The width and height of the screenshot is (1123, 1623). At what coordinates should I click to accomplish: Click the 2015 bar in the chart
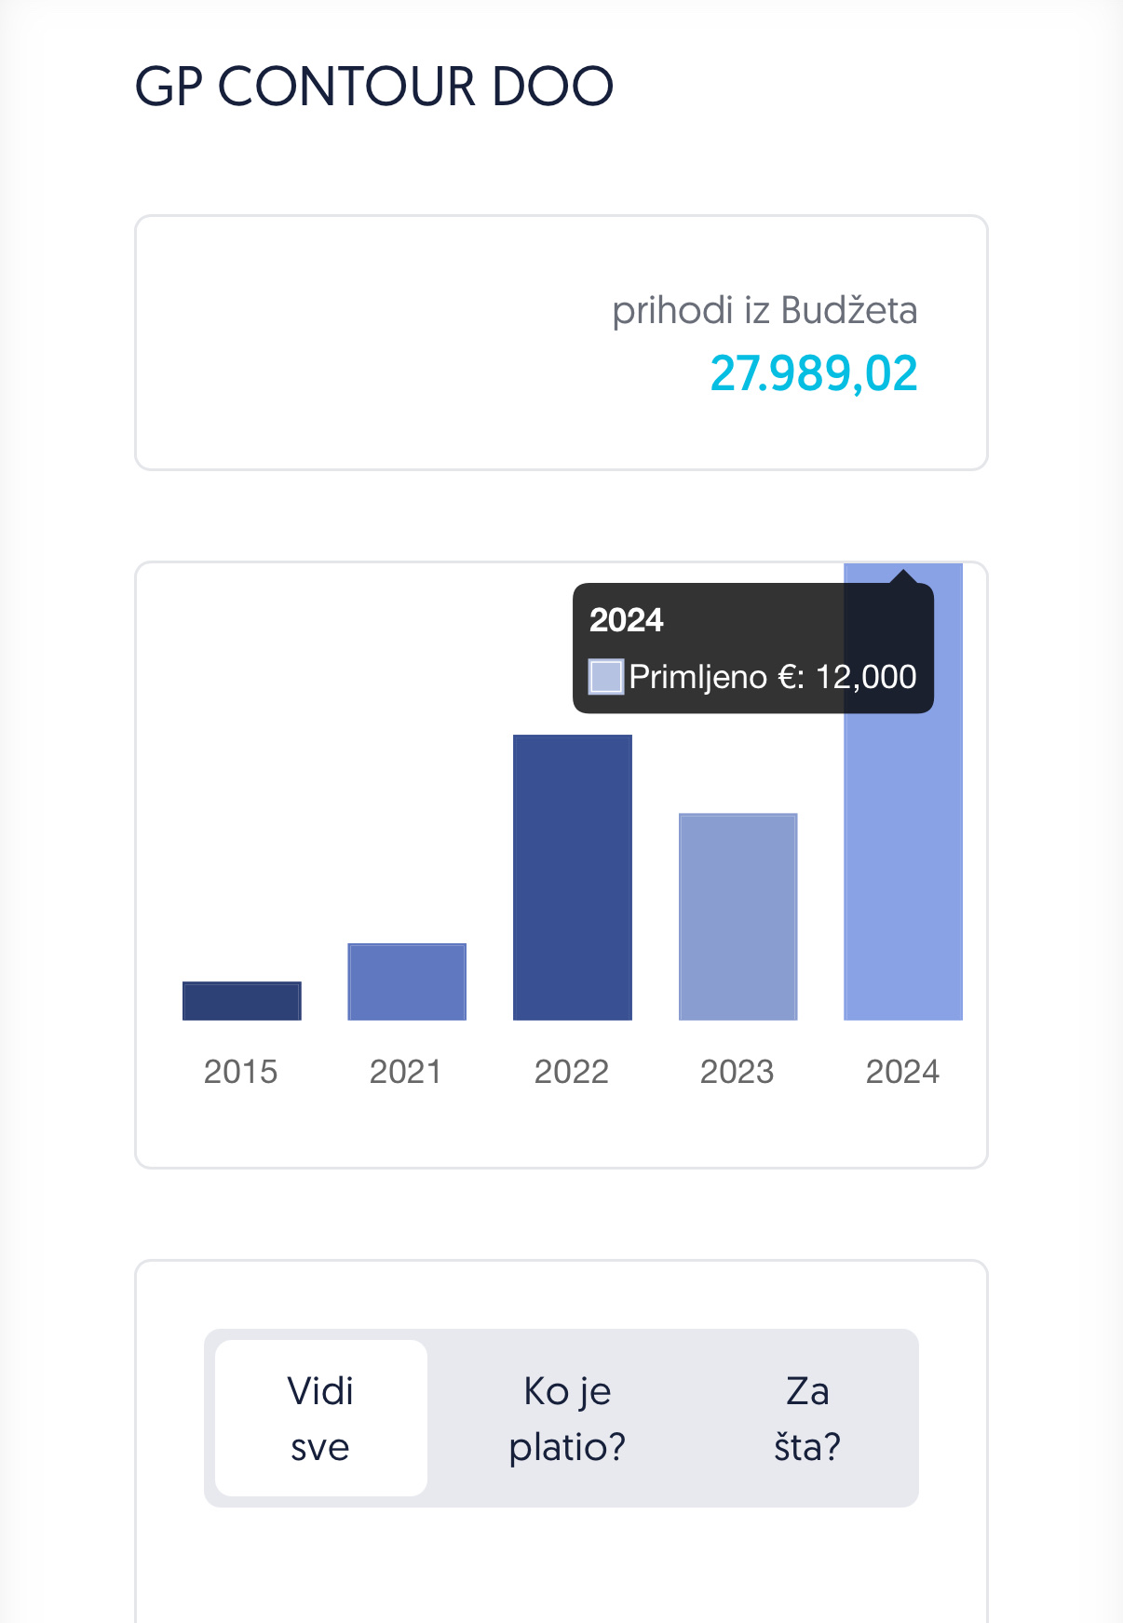click(242, 1001)
